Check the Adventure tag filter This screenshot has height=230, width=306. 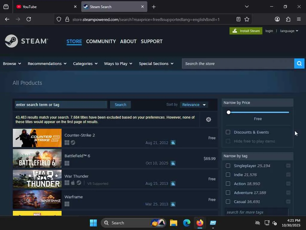pos(228,193)
